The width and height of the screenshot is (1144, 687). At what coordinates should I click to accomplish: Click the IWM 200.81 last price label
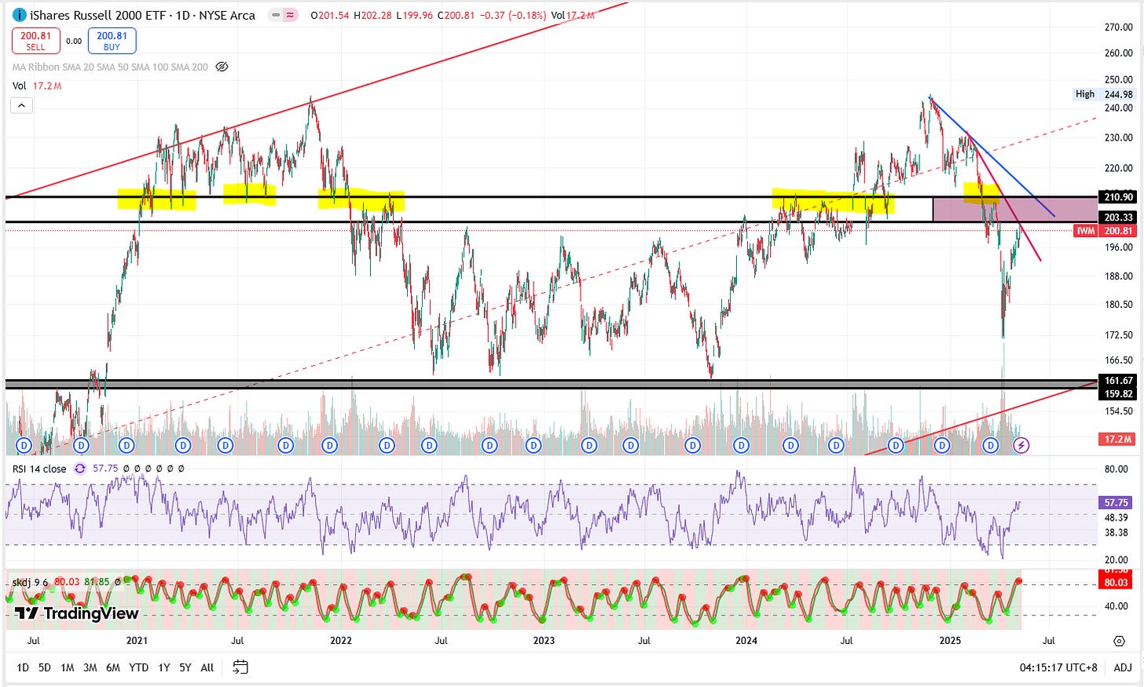1105,231
